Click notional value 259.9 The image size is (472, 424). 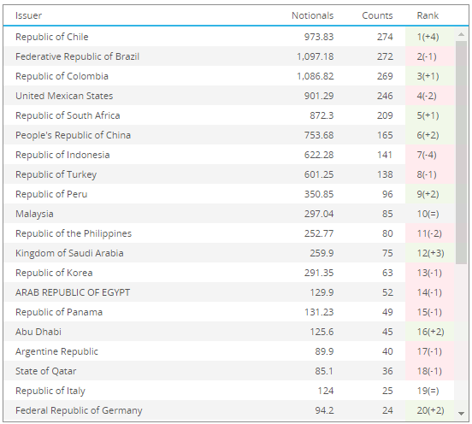coord(322,253)
